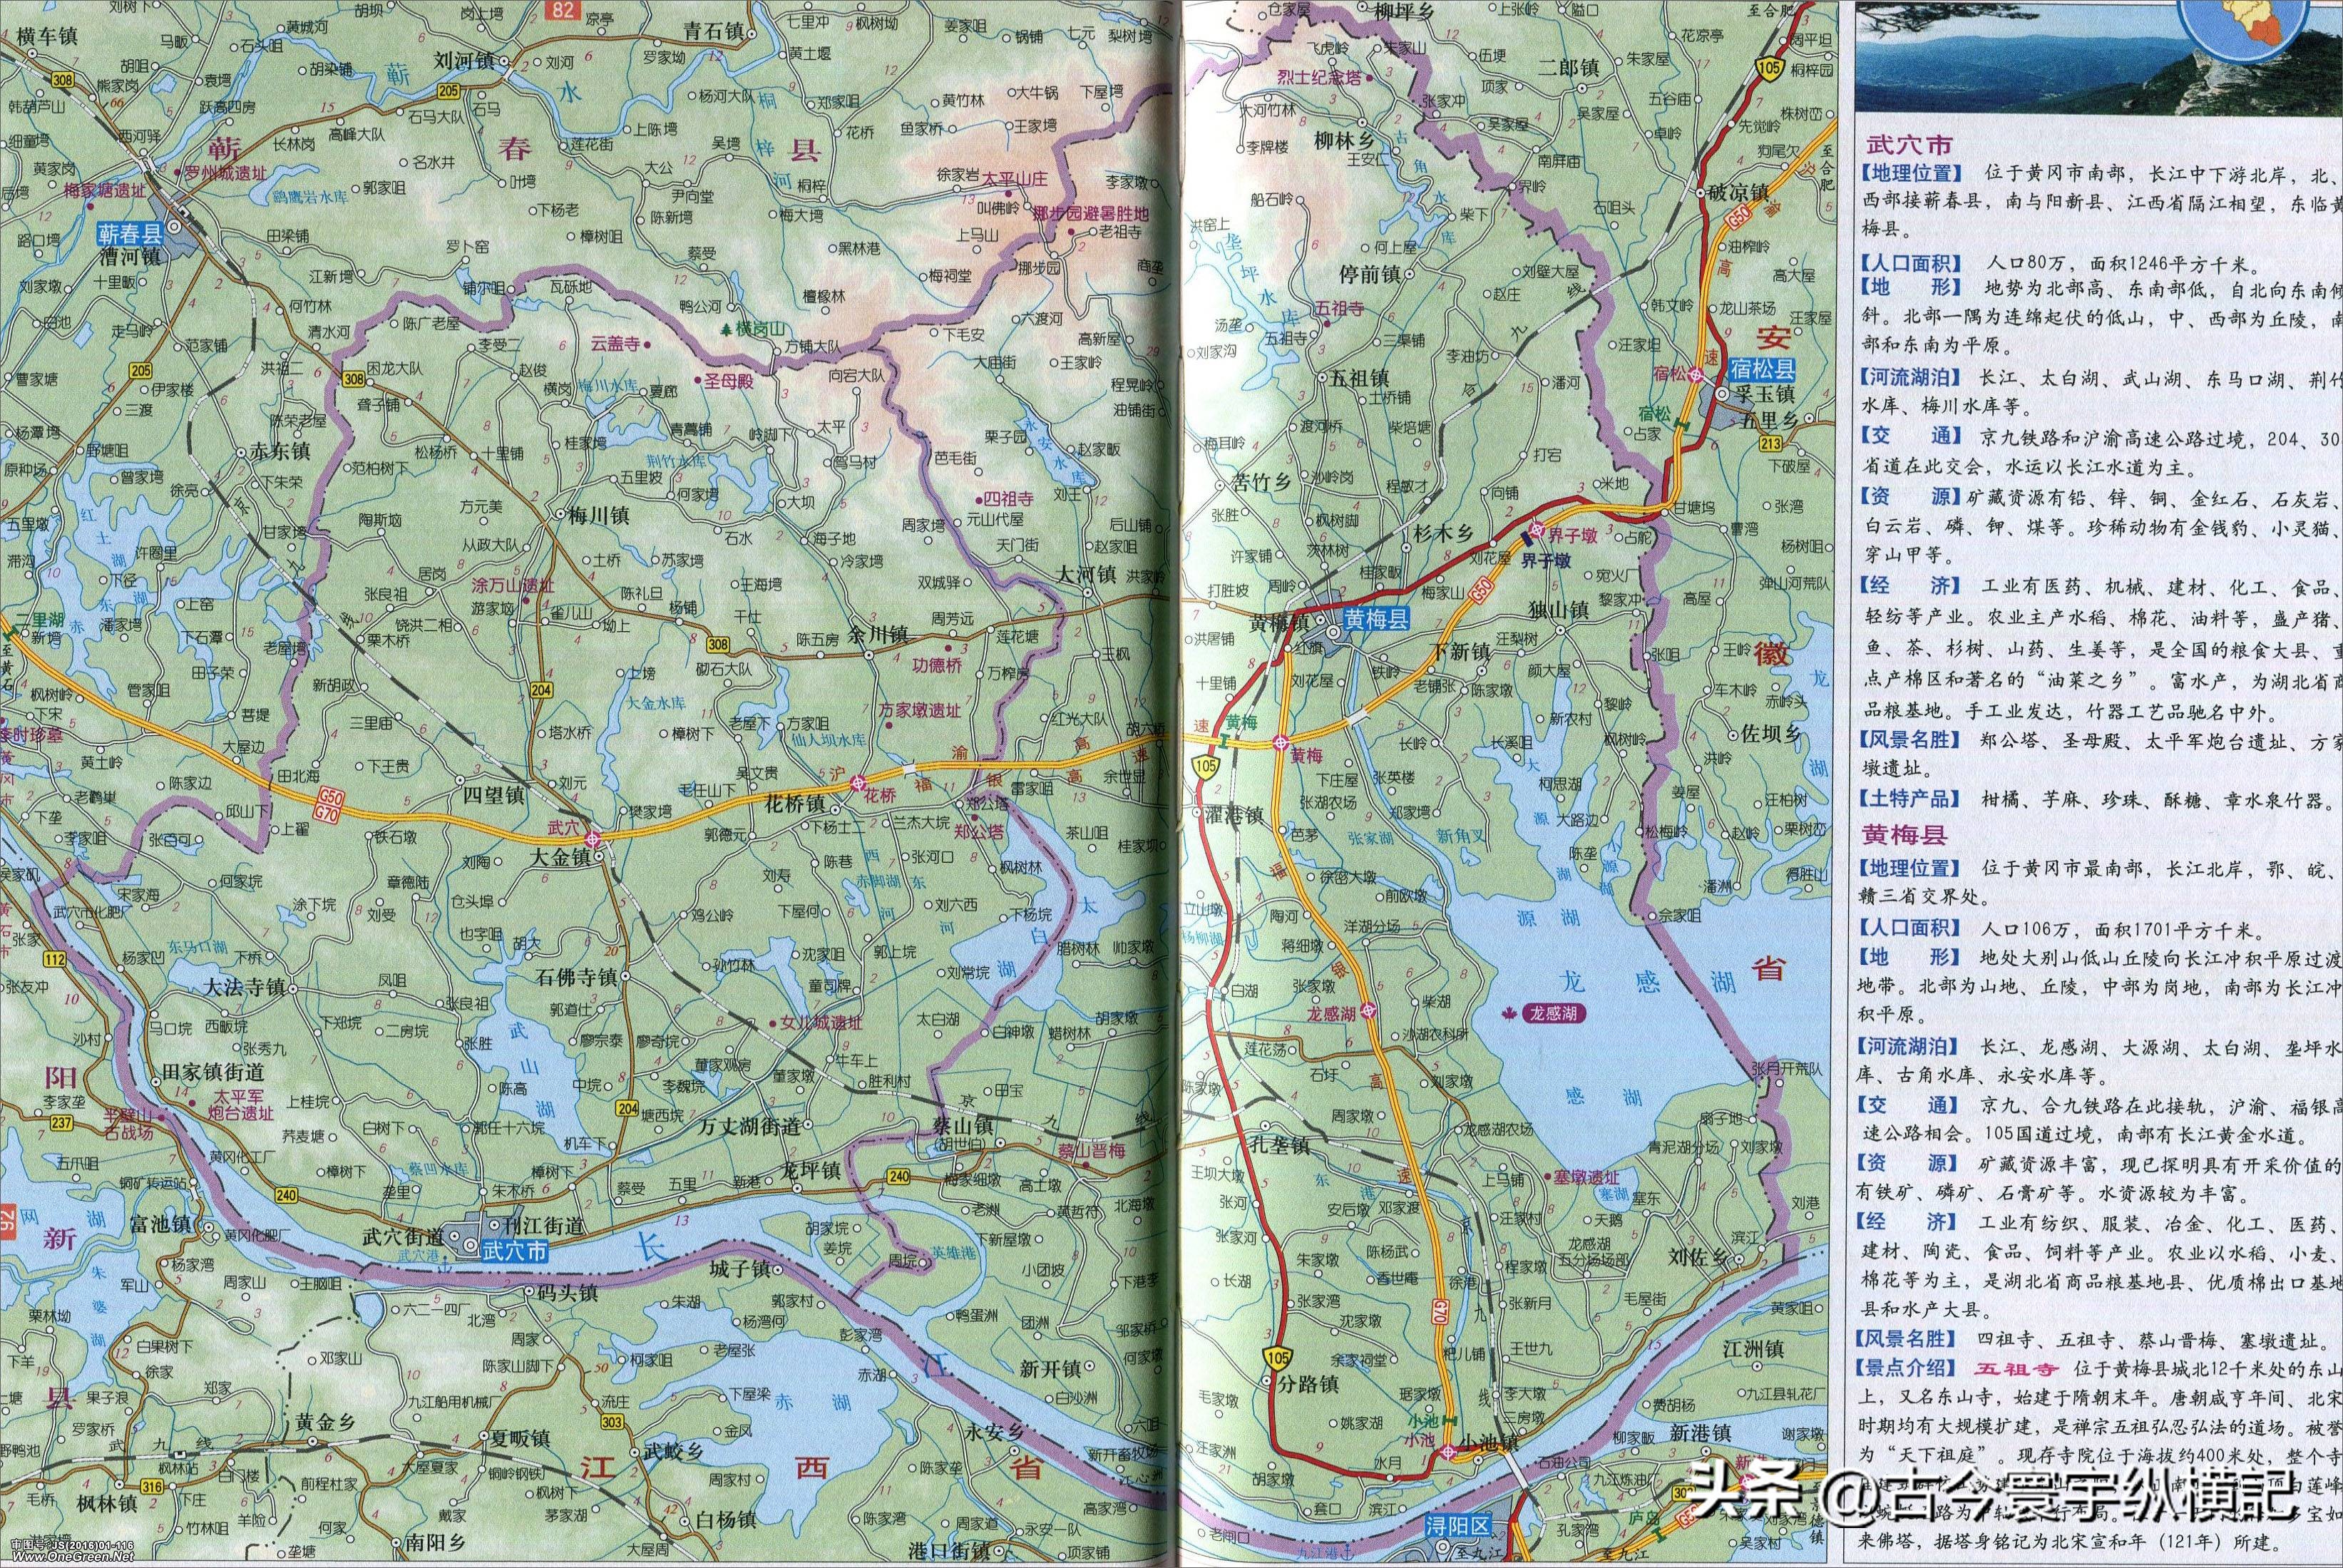Select the blue 宿松县 county label
The width and height of the screenshot is (2343, 1568).
(1761, 370)
